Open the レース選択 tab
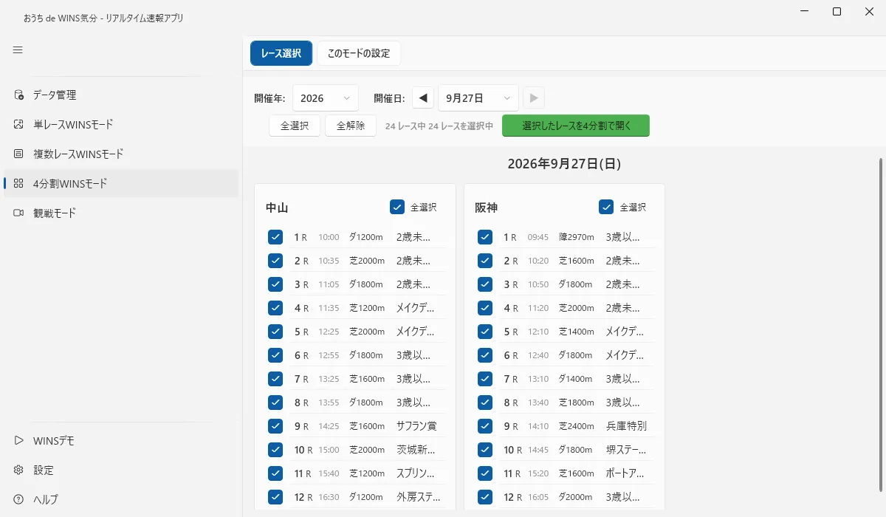Screen dimensions: 886x517 pyautogui.click(x=281, y=53)
